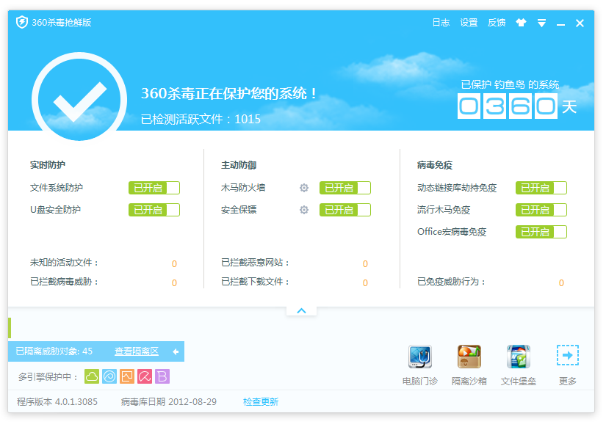Screen dimensions: 606x427
Task: Open the 设置 menu
Action: pos(469,23)
